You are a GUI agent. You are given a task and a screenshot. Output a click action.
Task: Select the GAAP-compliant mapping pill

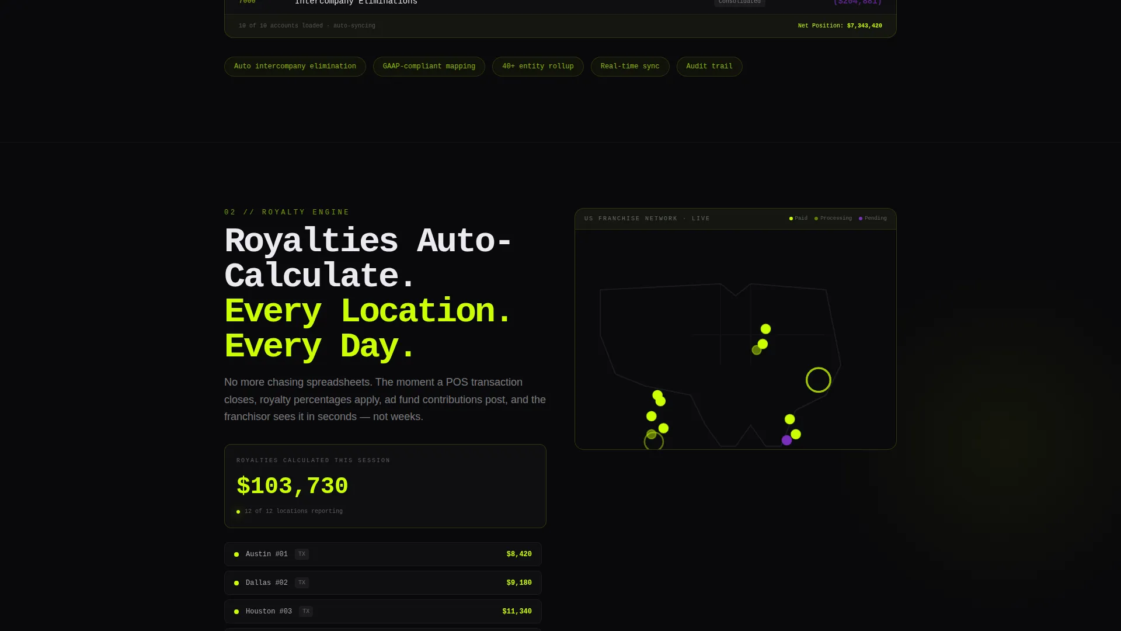(x=429, y=67)
